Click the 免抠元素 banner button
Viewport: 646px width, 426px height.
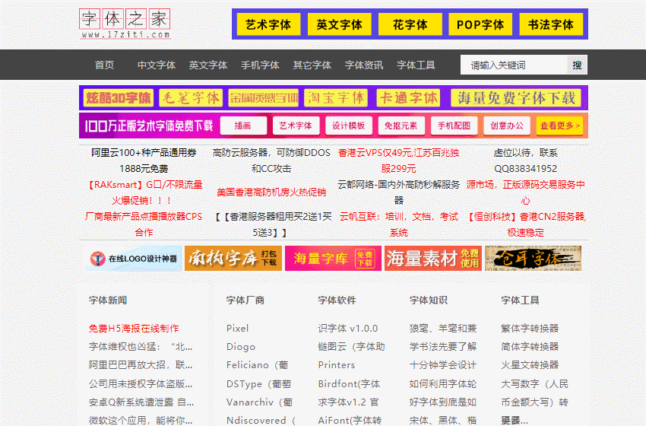click(401, 126)
